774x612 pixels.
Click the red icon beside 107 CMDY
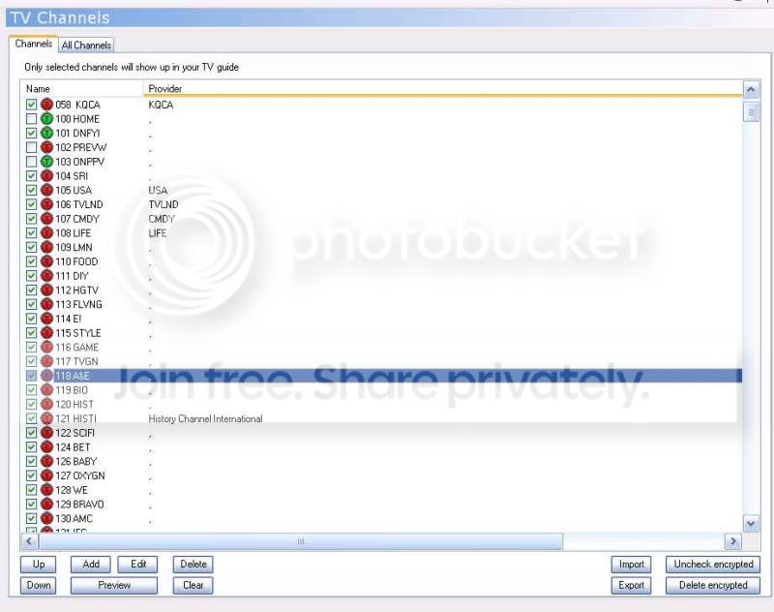pos(46,219)
